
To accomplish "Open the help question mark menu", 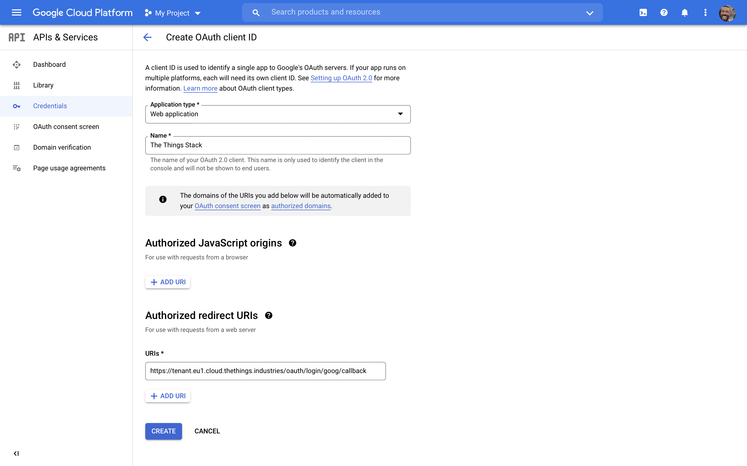I will [x=664, y=13].
